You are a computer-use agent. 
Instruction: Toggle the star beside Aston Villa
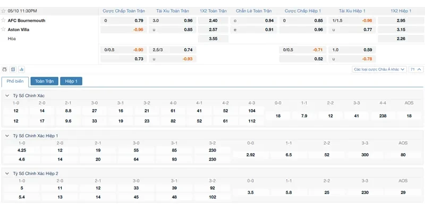pos(3,30)
